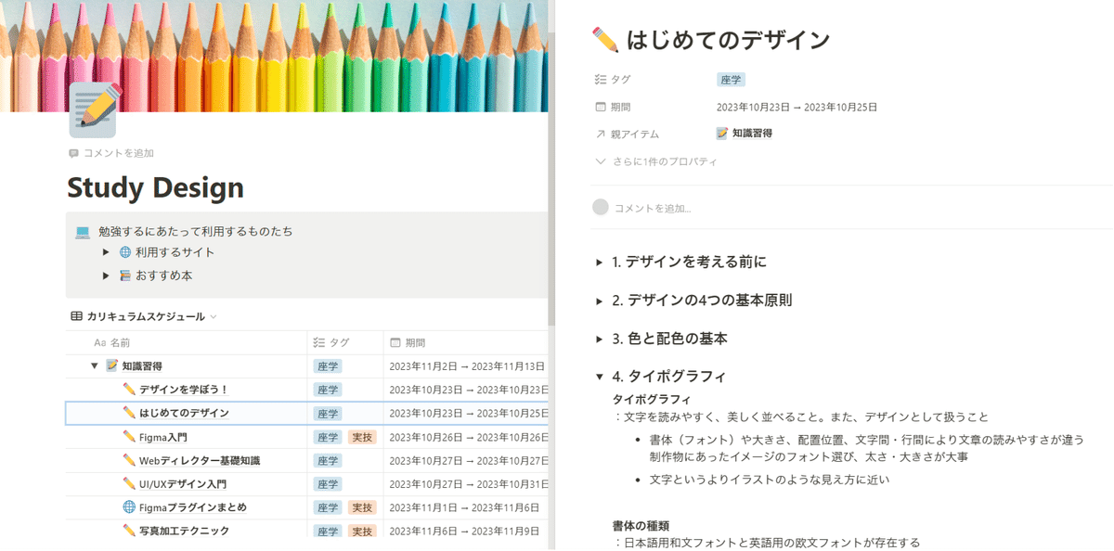1114x551 pixels.
Task: Expand 2. デザインの4つの基本原則 section
Action: (x=599, y=301)
